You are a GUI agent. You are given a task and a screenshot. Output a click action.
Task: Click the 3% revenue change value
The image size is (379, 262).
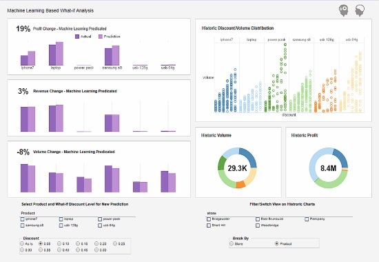[x=23, y=91]
